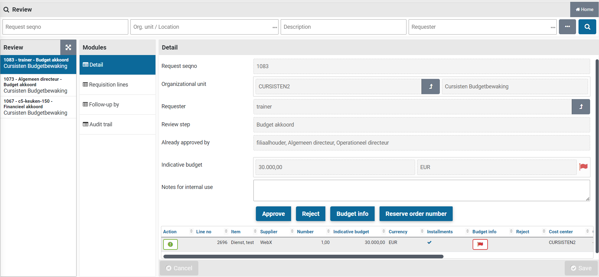The image size is (599, 277).
Task: Focus the Notes for internal use field
Action: coord(421,190)
